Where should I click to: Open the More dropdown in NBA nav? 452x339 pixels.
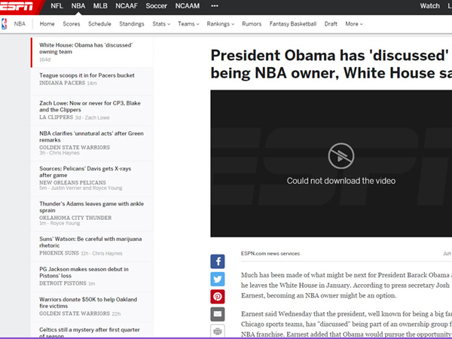(x=353, y=24)
